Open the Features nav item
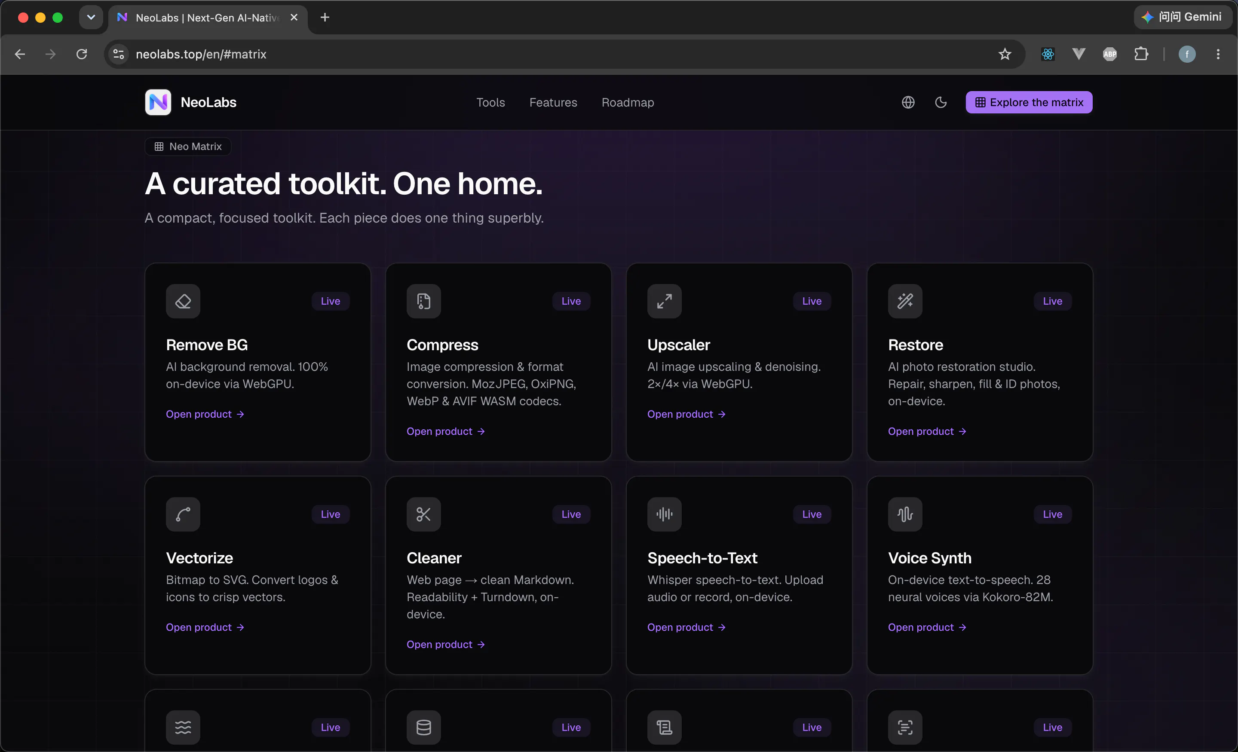Viewport: 1238px width, 752px height. [553, 102]
